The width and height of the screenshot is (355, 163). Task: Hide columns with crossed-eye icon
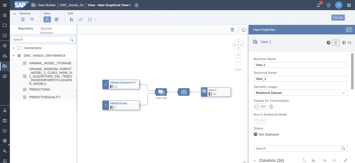coord(334,160)
